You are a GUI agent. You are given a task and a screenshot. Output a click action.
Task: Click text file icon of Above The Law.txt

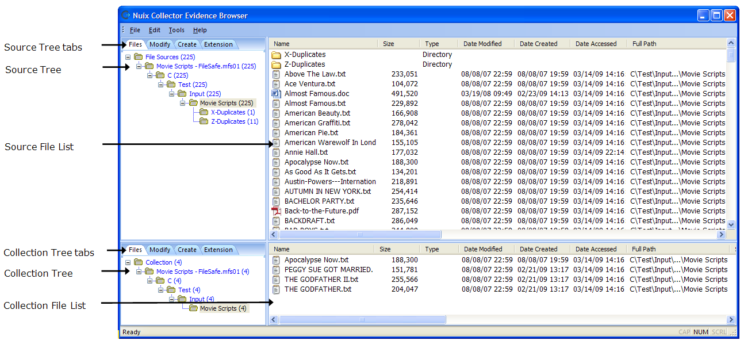pyautogui.click(x=276, y=74)
